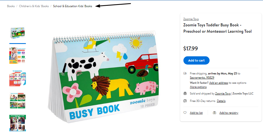Select the fourth thumbnail with four photos
This screenshot has width=263, height=139.
click(x=18, y=101)
